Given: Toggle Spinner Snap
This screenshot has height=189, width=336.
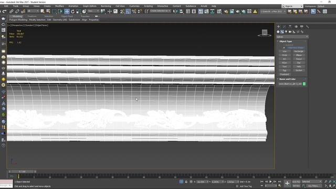Looking at the screenshot, I should tap(140, 12).
